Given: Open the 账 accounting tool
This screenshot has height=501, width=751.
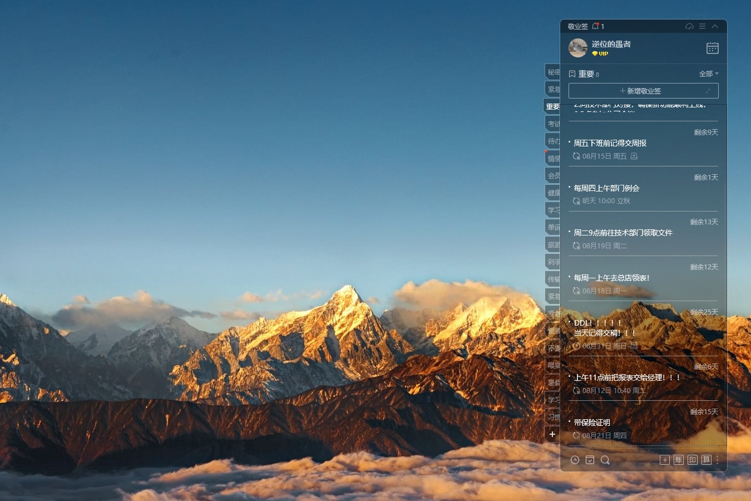Looking at the screenshot, I should pyautogui.click(x=679, y=460).
